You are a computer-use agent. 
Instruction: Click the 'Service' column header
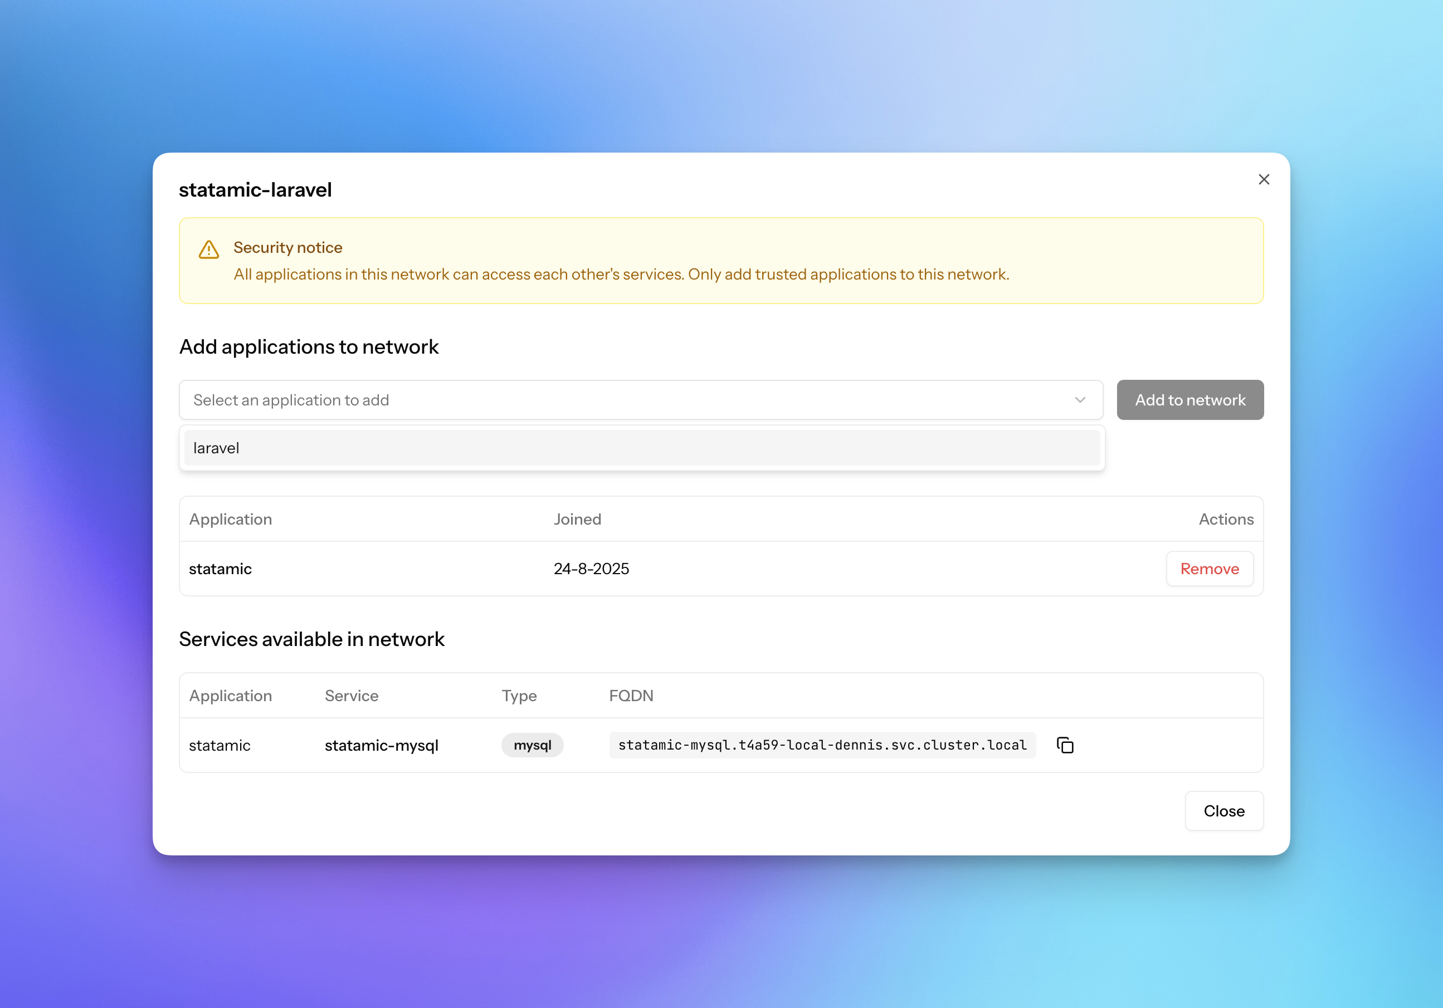[x=352, y=696]
